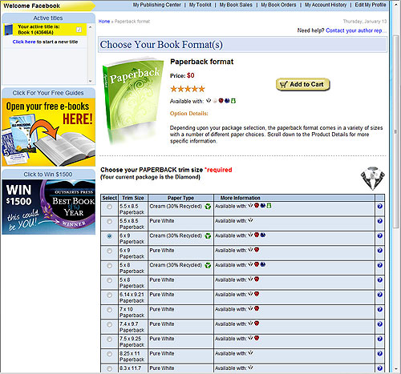Click Active titles list scroll down arrow
Image resolution: width=401 pixels, height=374 pixels.
(91, 81)
